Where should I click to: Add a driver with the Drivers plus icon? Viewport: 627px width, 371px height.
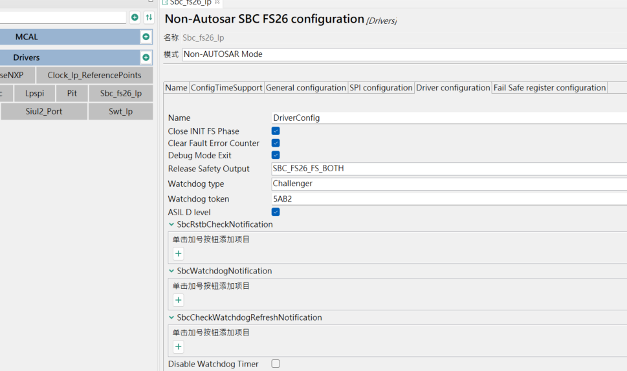click(x=146, y=58)
